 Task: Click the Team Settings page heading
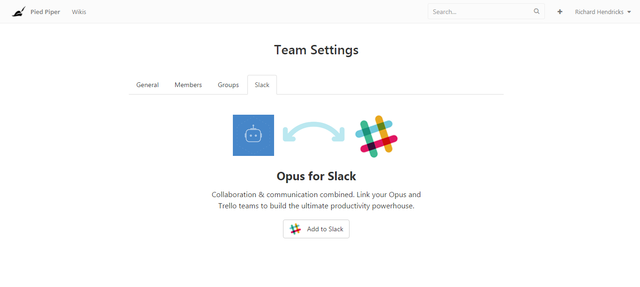click(316, 50)
